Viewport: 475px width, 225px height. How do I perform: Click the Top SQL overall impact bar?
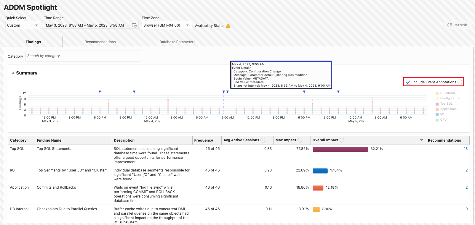(x=340, y=149)
